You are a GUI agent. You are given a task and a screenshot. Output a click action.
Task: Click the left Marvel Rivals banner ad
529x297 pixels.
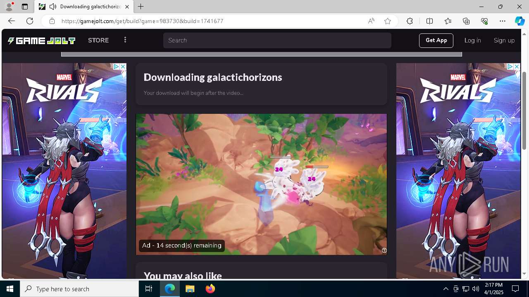(64, 171)
